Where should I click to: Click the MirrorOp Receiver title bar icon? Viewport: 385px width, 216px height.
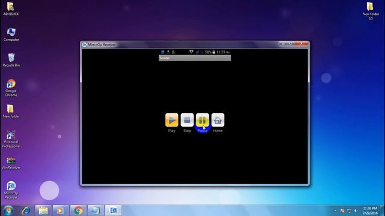[x=84, y=44]
